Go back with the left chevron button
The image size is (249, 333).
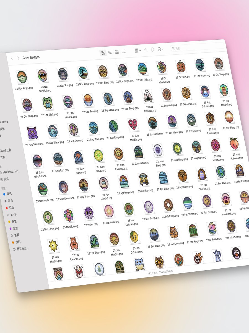click(x=12, y=59)
